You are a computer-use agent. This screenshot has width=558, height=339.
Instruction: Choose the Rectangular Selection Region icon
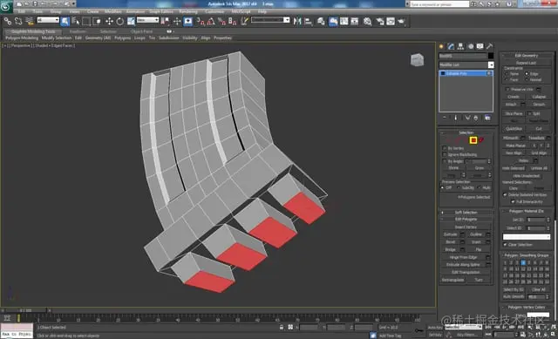click(x=86, y=21)
